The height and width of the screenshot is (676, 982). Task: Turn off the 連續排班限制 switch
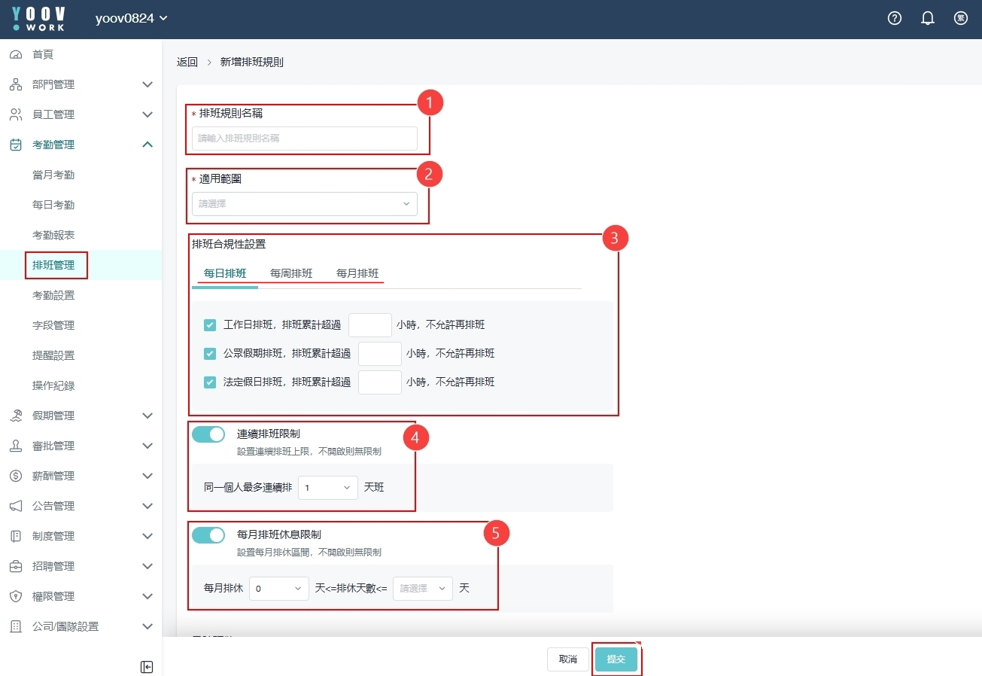[208, 434]
